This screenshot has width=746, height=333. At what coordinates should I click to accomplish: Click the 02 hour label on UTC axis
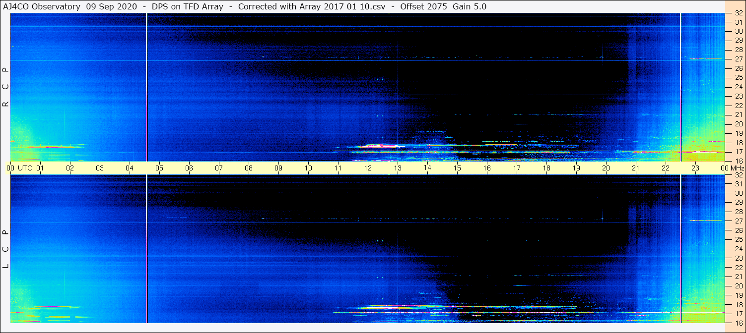pos(70,168)
